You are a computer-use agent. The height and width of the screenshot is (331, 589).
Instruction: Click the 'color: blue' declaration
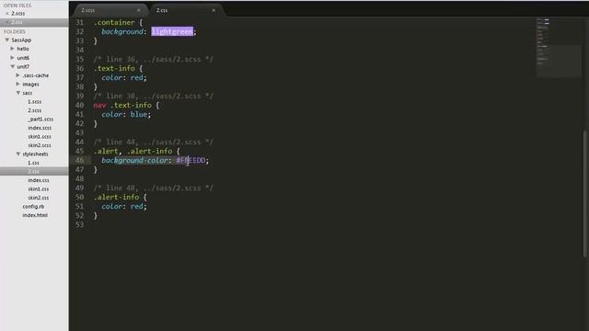coord(126,114)
